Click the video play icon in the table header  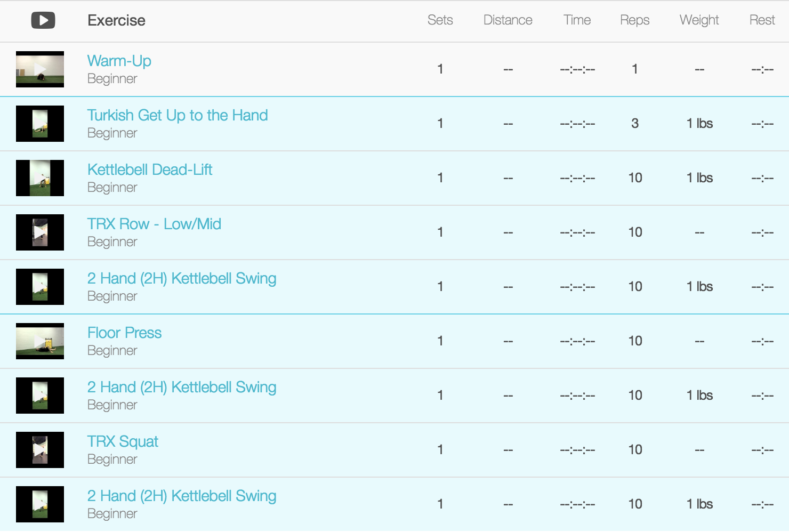tap(43, 20)
